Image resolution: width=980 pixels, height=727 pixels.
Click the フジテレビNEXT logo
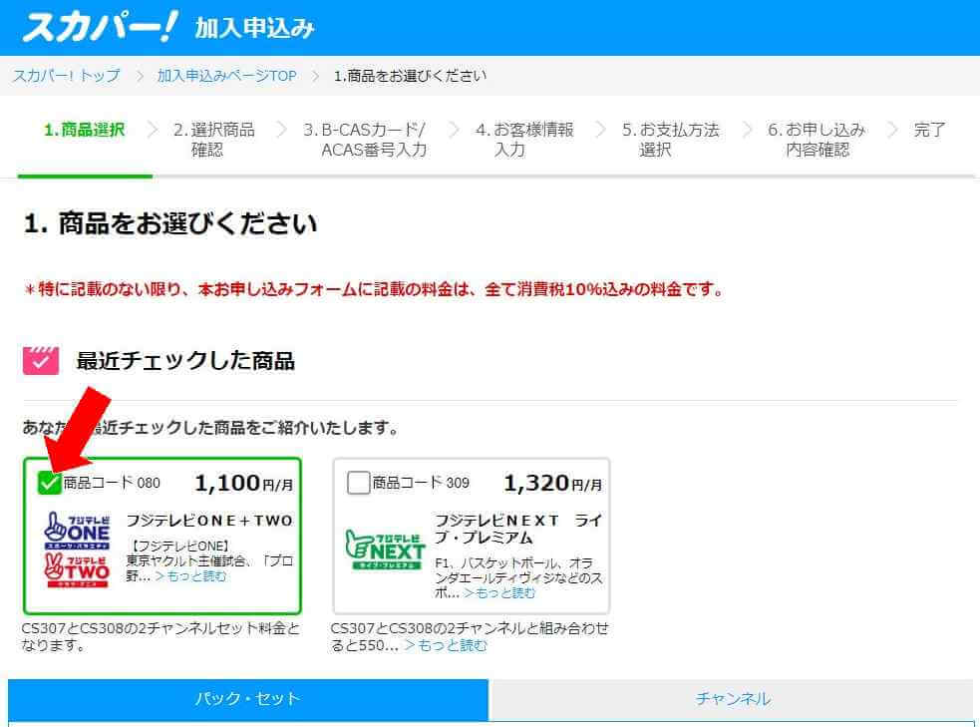[385, 548]
